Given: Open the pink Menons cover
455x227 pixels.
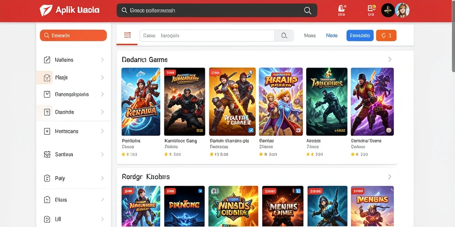Looking at the screenshot, I should (x=372, y=207).
